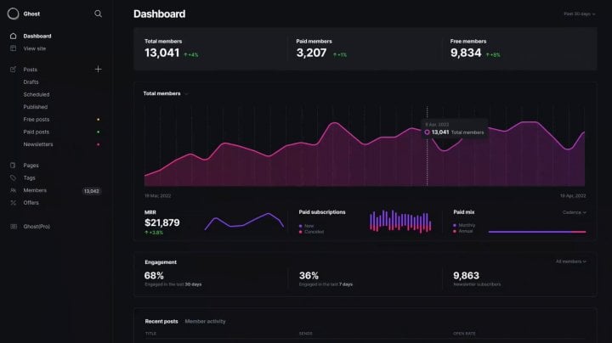Viewport: 612px width, 343px height.
Task: Open Posts section
Action: [x=30, y=70]
